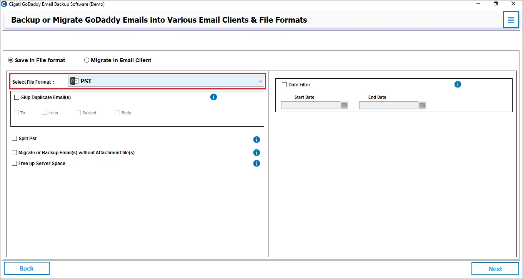Expand the Select File Format dropdown arrow
523x279 pixels.
pyautogui.click(x=260, y=81)
